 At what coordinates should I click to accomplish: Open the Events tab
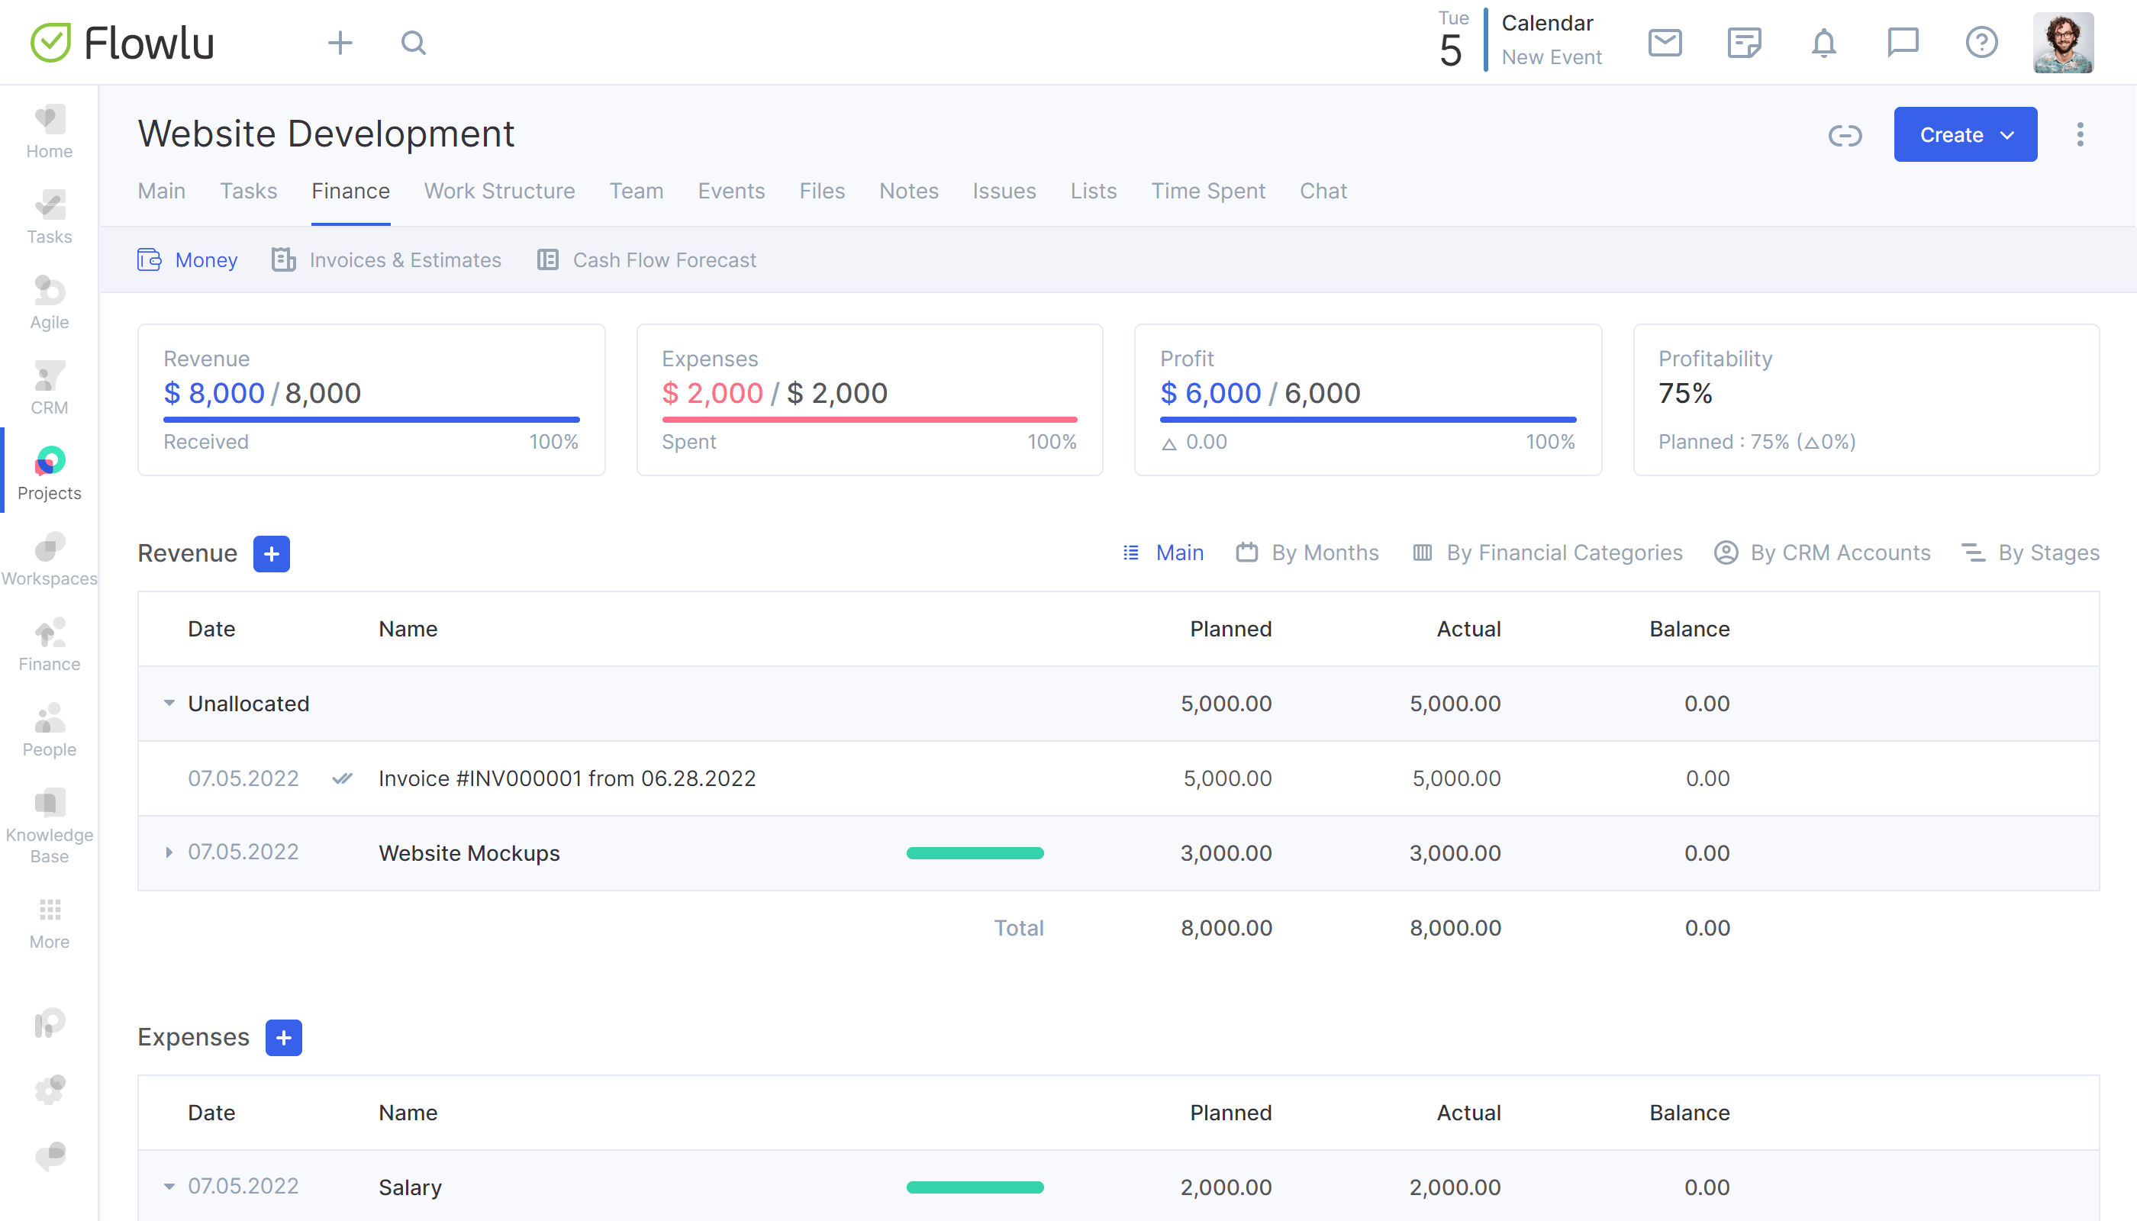731,192
